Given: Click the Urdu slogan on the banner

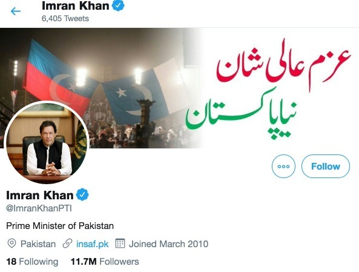Looking at the screenshot, I should [x=268, y=90].
